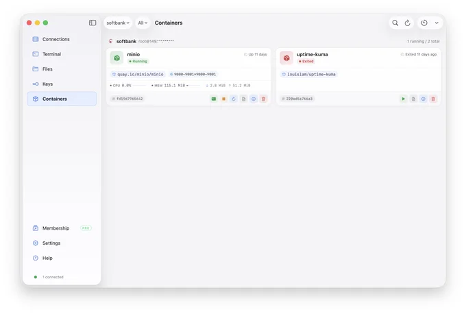Click the auto-refresh timer icon

pos(424,23)
